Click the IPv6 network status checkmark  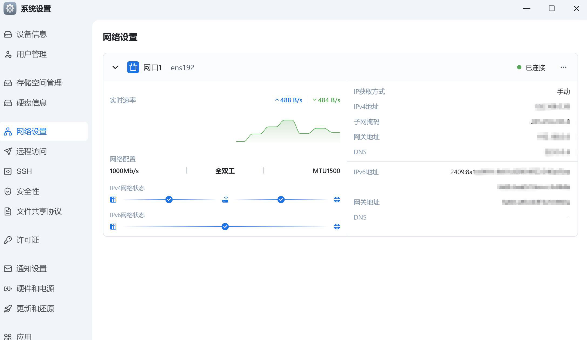pos(225,227)
